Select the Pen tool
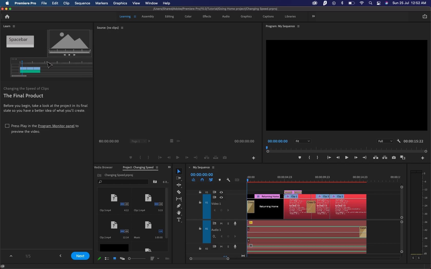Viewport: 431px width, 269px height. (179, 206)
